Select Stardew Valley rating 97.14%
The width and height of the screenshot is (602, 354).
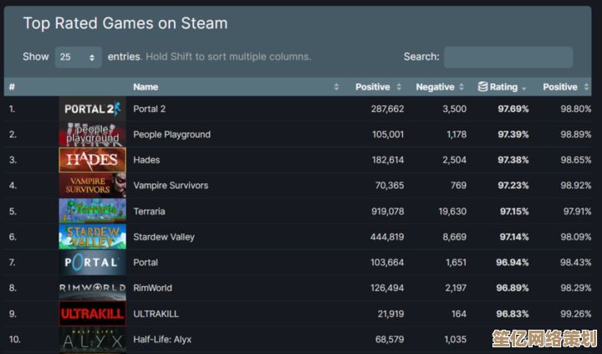click(x=513, y=237)
